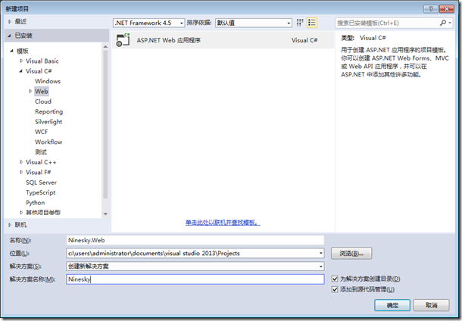Expand the Visual Basic tree node
Viewport: 462px width, 321px height.
(22, 61)
